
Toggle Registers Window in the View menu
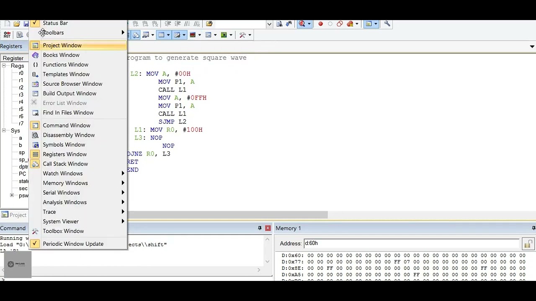coord(78,154)
